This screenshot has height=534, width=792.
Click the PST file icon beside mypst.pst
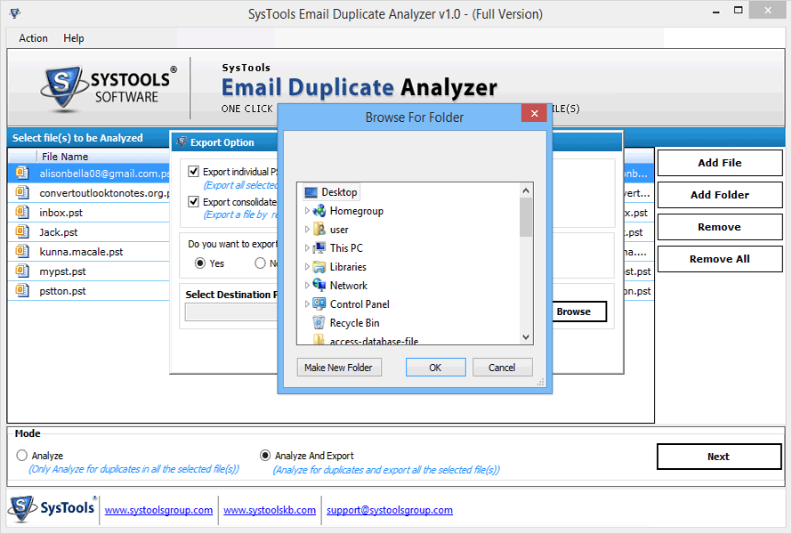click(x=21, y=271)
